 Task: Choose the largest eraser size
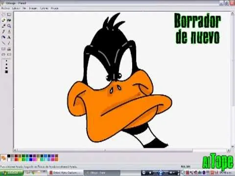click(6, 72)
